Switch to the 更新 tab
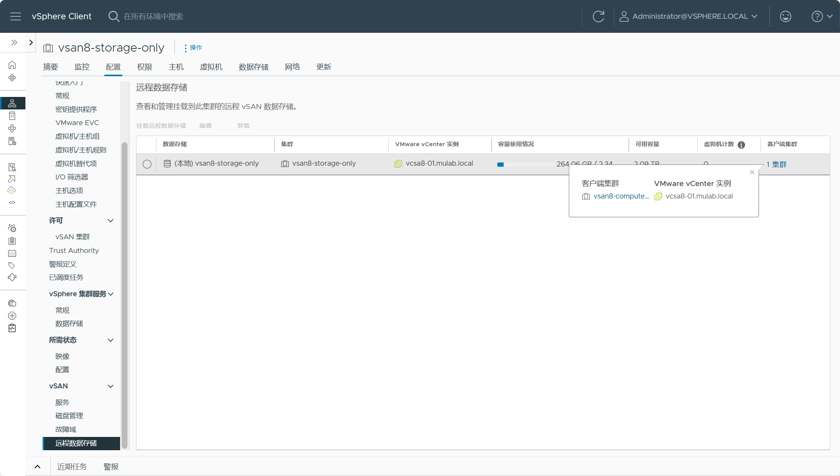 [x=324, y=67]
